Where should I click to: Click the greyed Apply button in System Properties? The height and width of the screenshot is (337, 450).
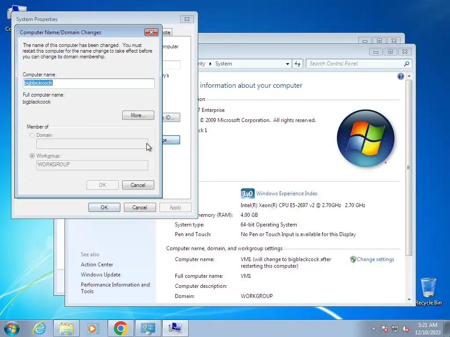(175, 208)
